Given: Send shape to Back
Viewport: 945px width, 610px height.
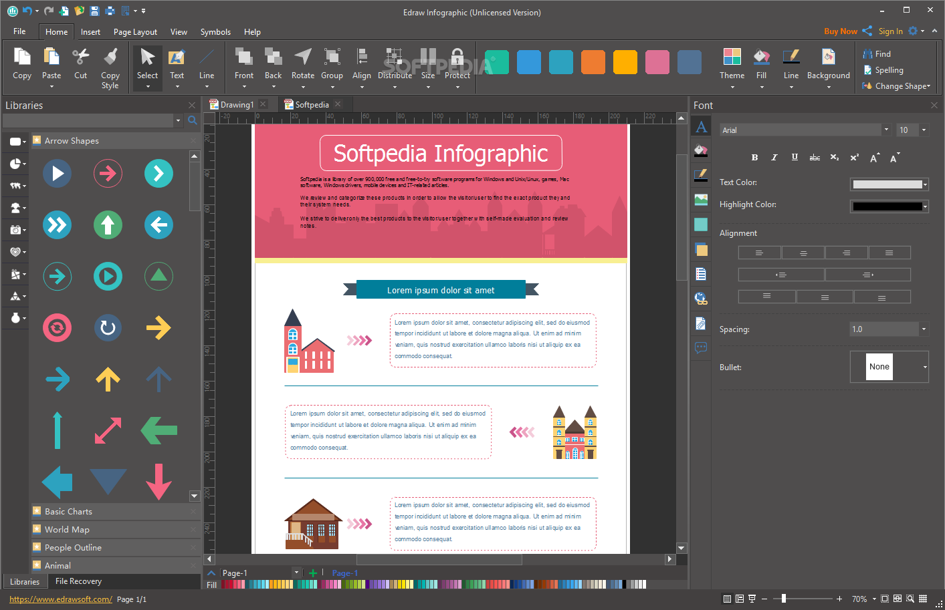Looking at the screenshot, I should [x=274, y=68].
